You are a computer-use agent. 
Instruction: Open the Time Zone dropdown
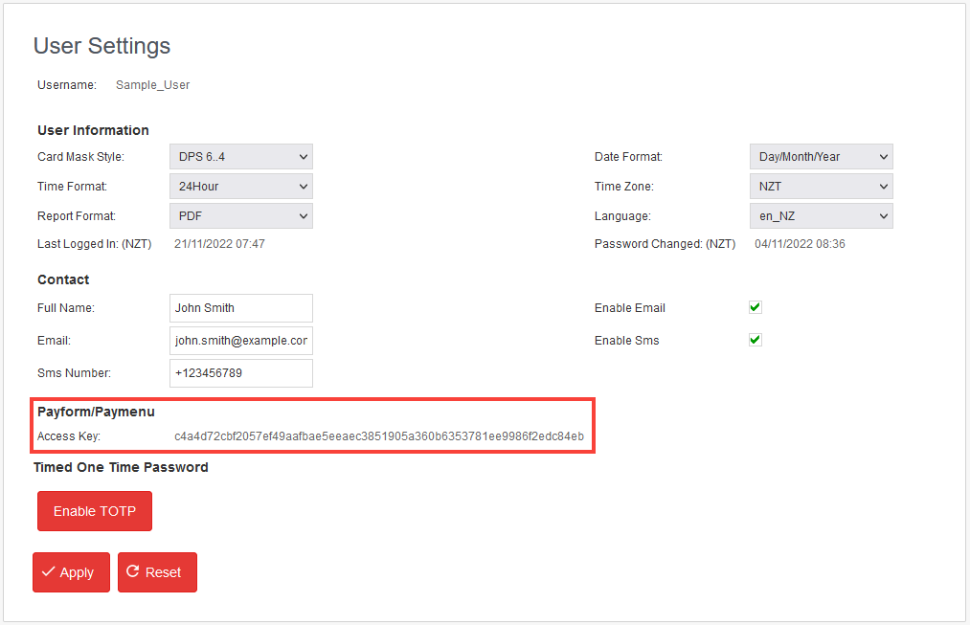pos(821,186)
